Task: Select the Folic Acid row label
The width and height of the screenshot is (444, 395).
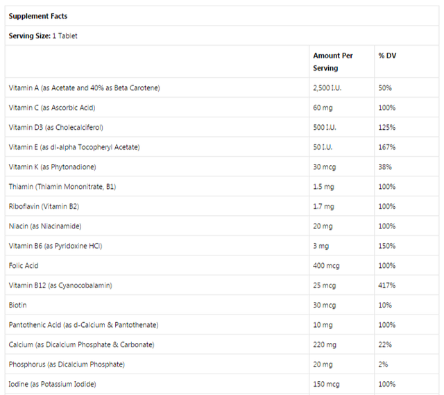Action: (x=24, y=266)
